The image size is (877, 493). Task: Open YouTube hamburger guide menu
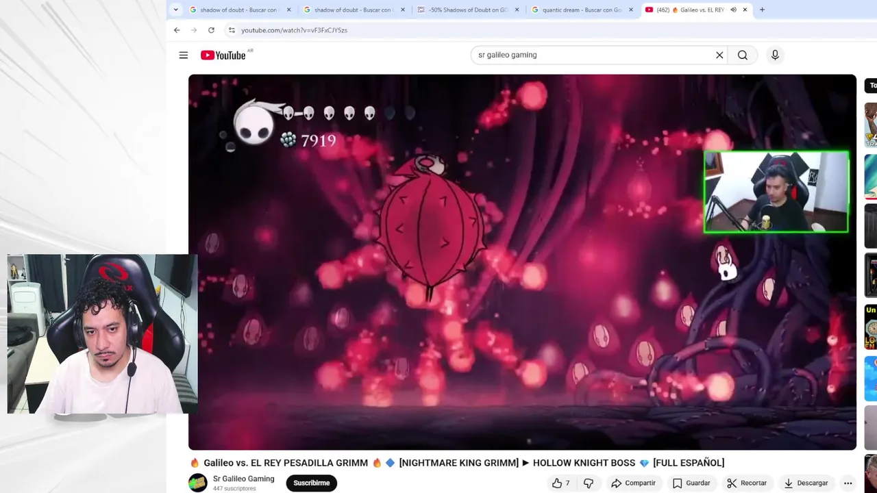(184, 55)
